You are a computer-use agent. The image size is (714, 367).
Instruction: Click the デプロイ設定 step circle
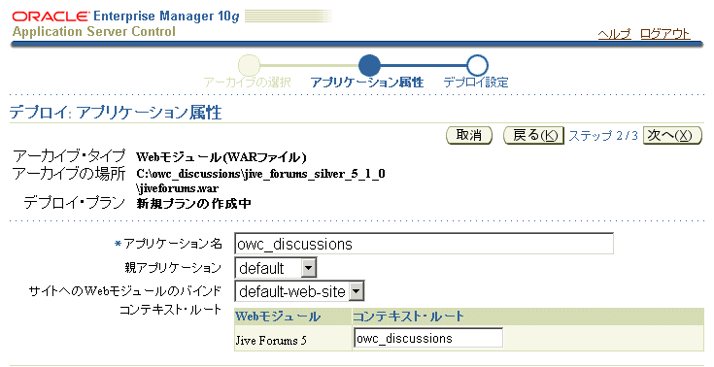[477, 65]
